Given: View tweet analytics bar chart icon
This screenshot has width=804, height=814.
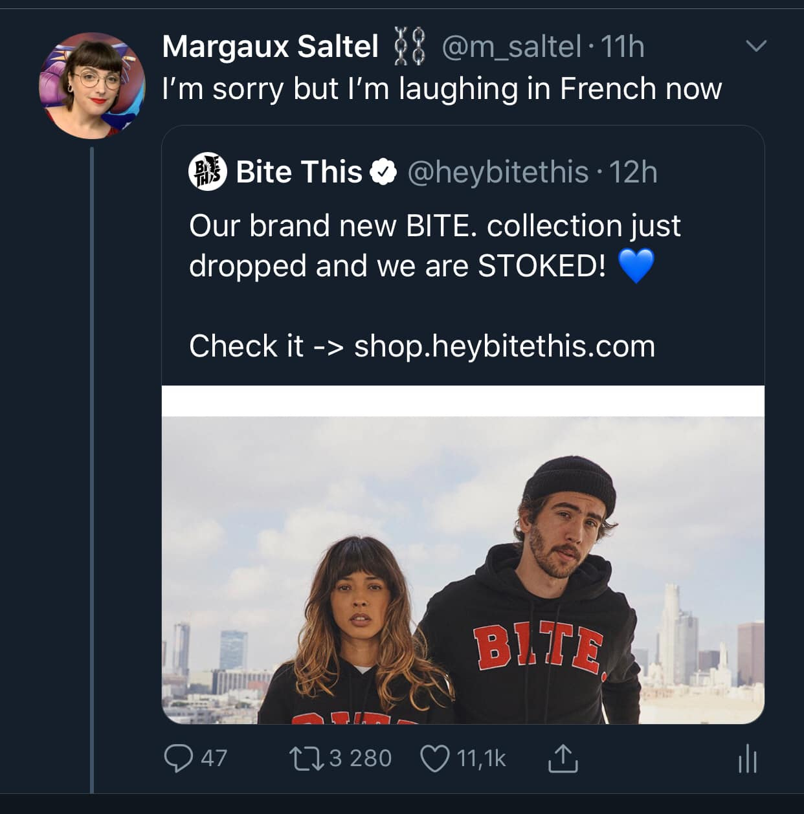Looking at the screenshot, I should (x=747, y=758).
